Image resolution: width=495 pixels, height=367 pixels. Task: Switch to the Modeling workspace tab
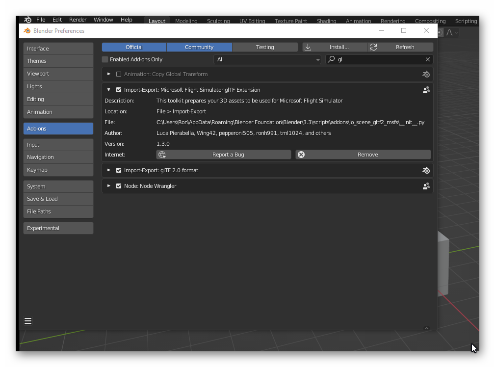tap(186, 21)
